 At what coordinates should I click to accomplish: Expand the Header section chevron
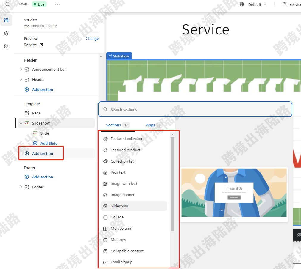click(21, 79)
